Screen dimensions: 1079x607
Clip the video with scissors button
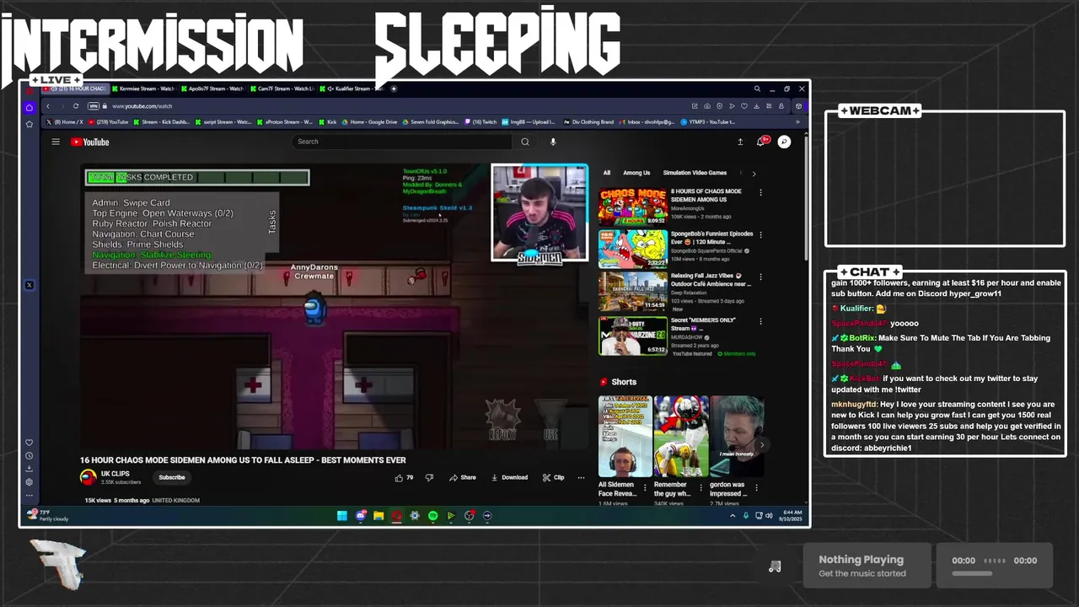click(x=554, y=477)
